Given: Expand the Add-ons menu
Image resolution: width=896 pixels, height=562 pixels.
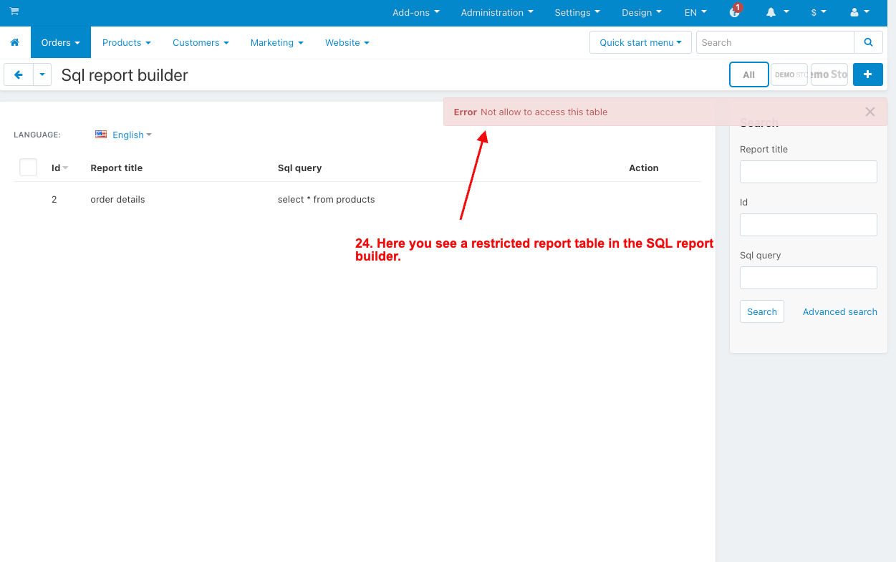Looking at the screenshot, I should (x=416, y=12).
